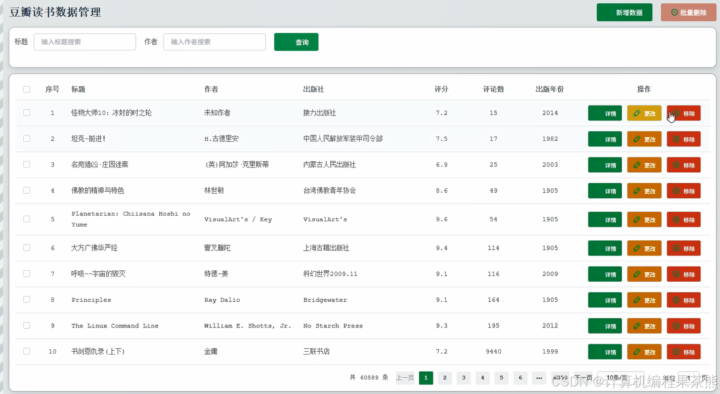720x394 pixels.
Task: Click 更改 pencil button for 怪物大师10
Action: tap(644, 113)
